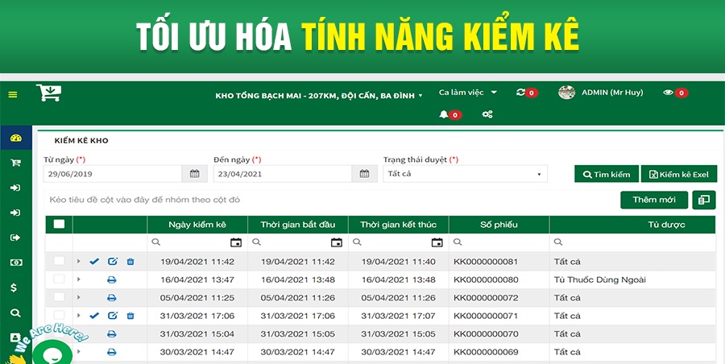
Task: Approve check icon for KK0000000071
Action: click(94, 316)
